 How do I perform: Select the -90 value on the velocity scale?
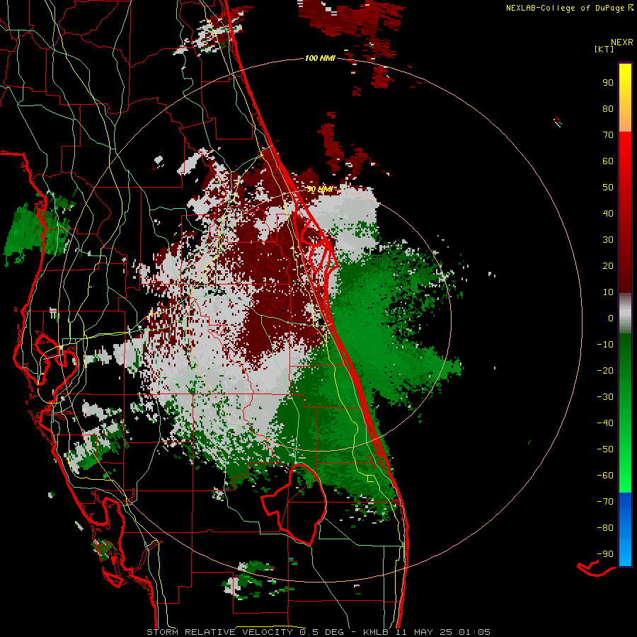(x=605, y=554)
